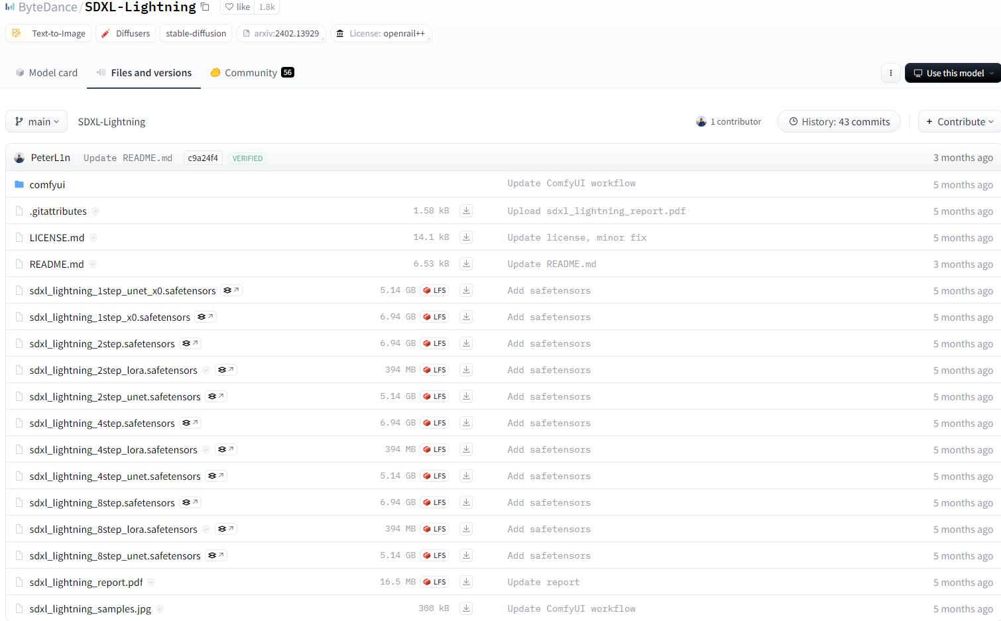Open 'Update ComfyUI workflow' commit on comfyui row
The width and height of the screenshot is (1001, 621).
(571, 183)
